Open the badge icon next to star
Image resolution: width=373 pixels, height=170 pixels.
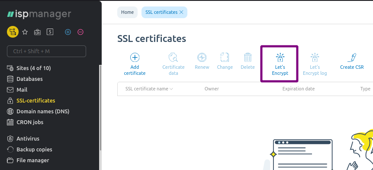[x=37, y=32]
